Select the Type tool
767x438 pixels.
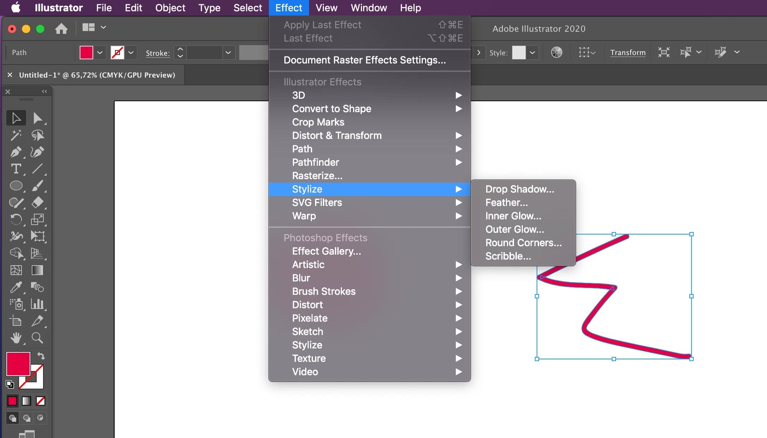(16, 169)
